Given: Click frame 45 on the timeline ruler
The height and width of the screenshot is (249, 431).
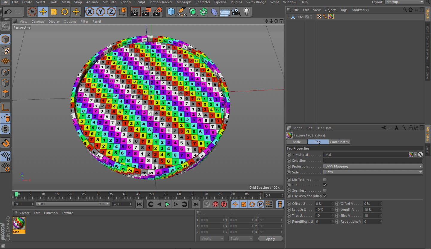Looking at the screenshot, I should (x=138, y=194).
